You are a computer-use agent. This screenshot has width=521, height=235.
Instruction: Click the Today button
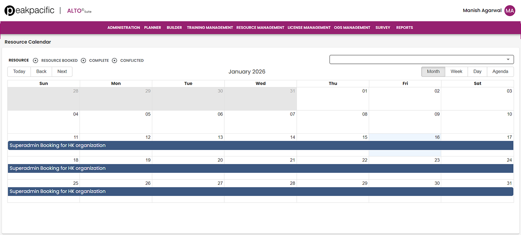[19, 72]
